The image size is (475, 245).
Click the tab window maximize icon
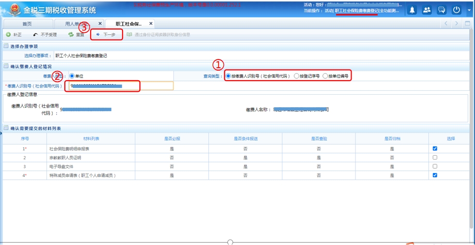click(467, 24)
